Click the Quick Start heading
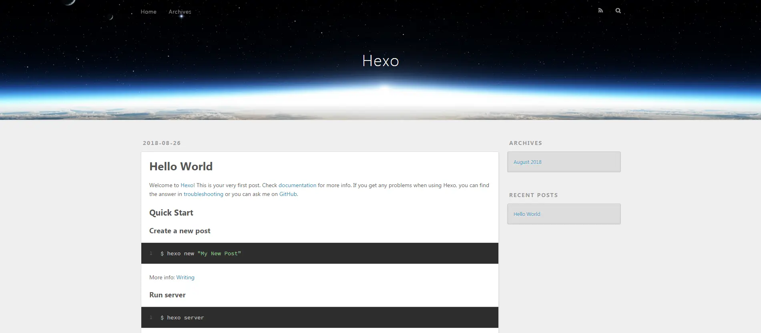Viewport: 761px width, 333px height. coord(171,213)
